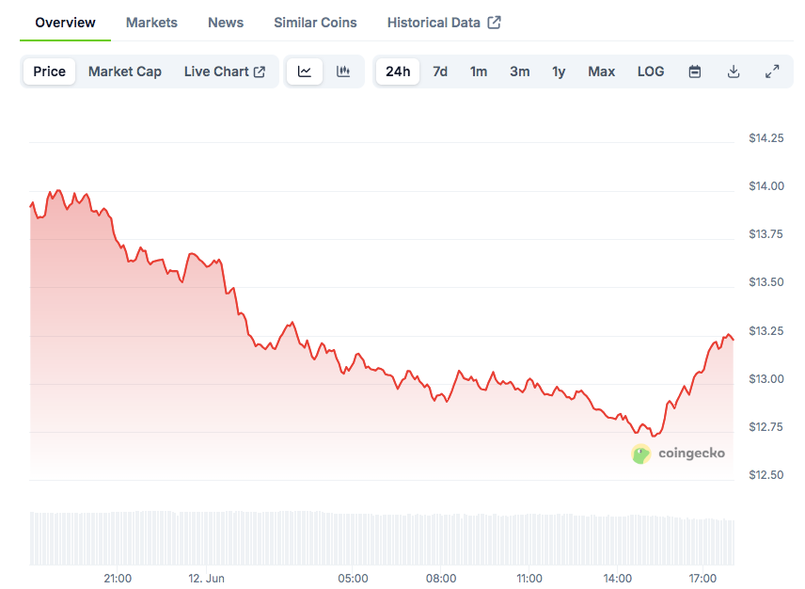Select the 3m time range

tap(519, 72)
